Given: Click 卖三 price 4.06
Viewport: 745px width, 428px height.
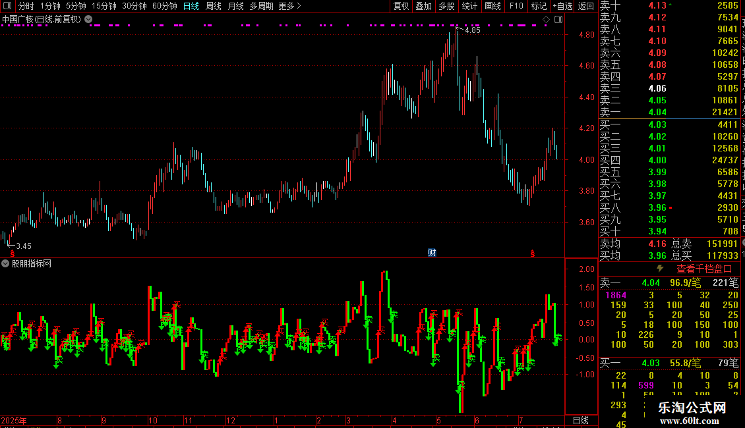Looking at the screenshot, I should pos(657,88).
